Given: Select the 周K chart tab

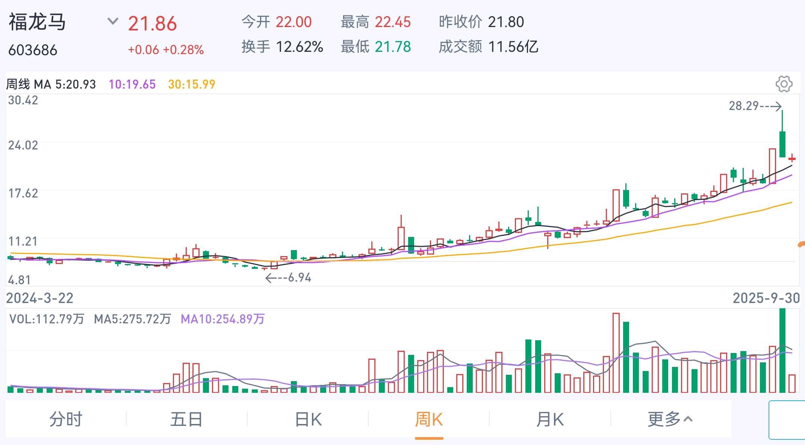Looking at the screenshot, I should 429,419.
